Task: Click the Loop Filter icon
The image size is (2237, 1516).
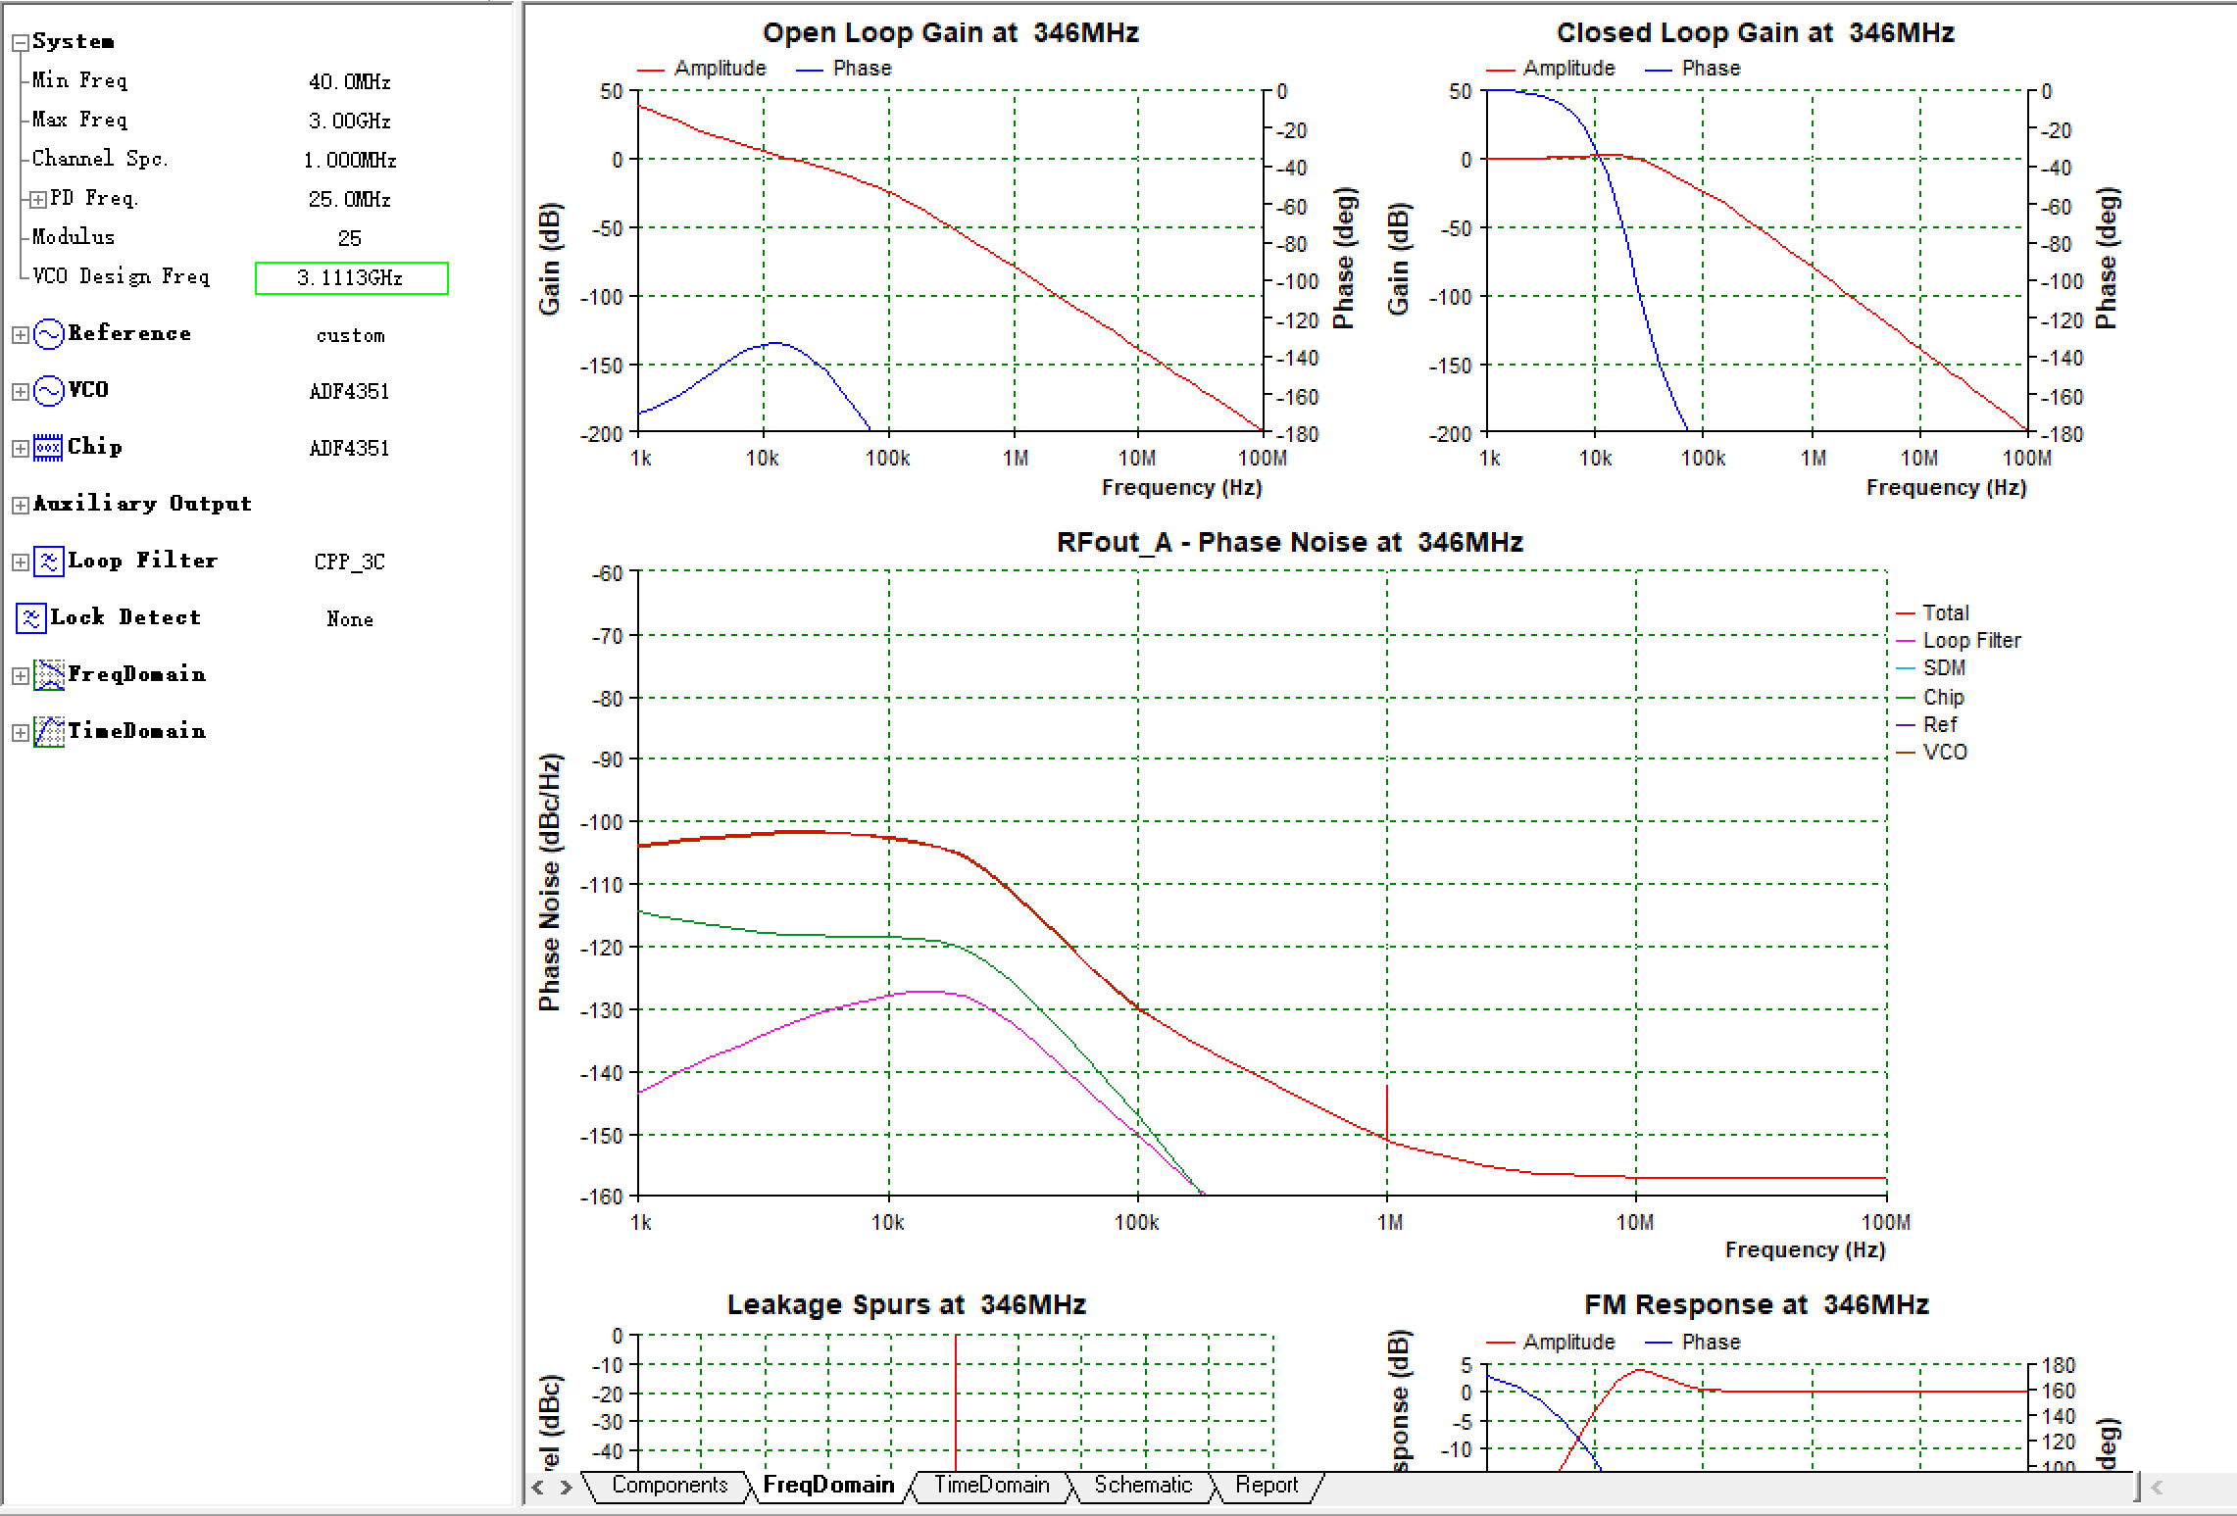Action: (48, 562)
